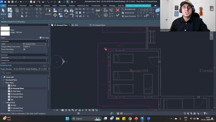Click the Edit Type button
Image resolution: width=216 pixels, height=122 pixels.
[x=44, y=38]
